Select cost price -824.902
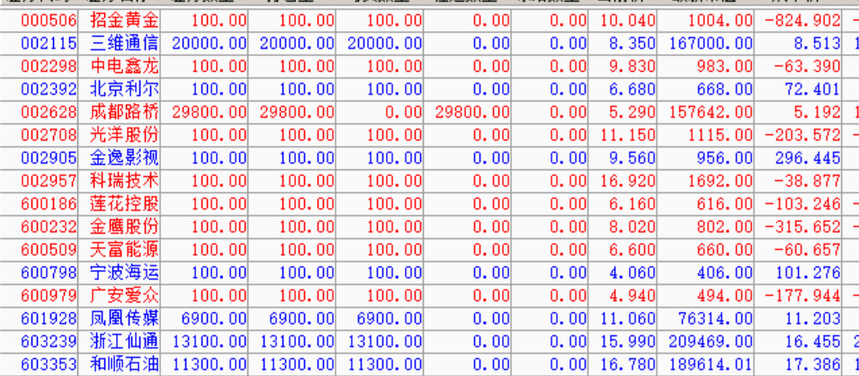 click(x=801, y=21)
